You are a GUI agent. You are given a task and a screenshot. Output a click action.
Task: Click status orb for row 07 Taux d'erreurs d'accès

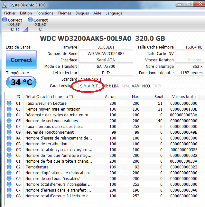pos(9,126)
